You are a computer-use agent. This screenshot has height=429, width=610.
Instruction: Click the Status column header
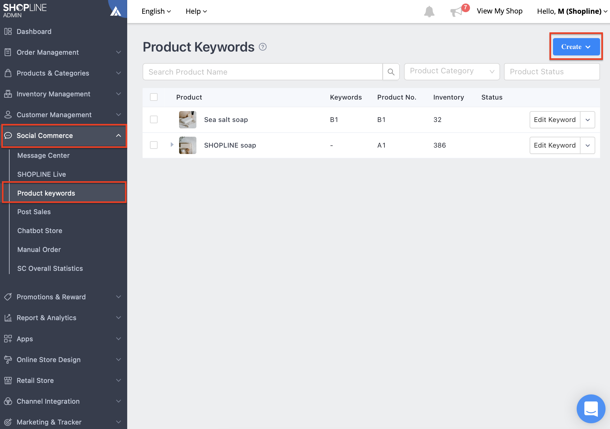point(492,97)
